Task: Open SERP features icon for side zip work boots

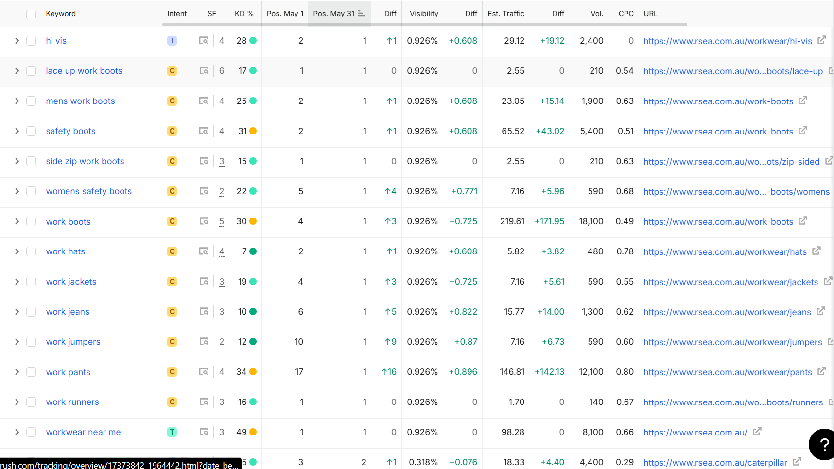Action: (x=204, y=161)
